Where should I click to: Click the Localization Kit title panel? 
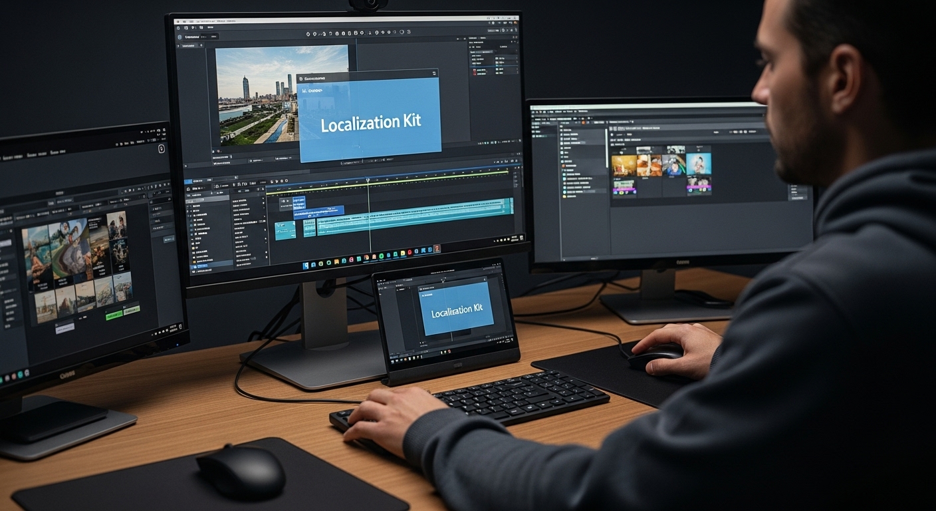tap(370, 123)
